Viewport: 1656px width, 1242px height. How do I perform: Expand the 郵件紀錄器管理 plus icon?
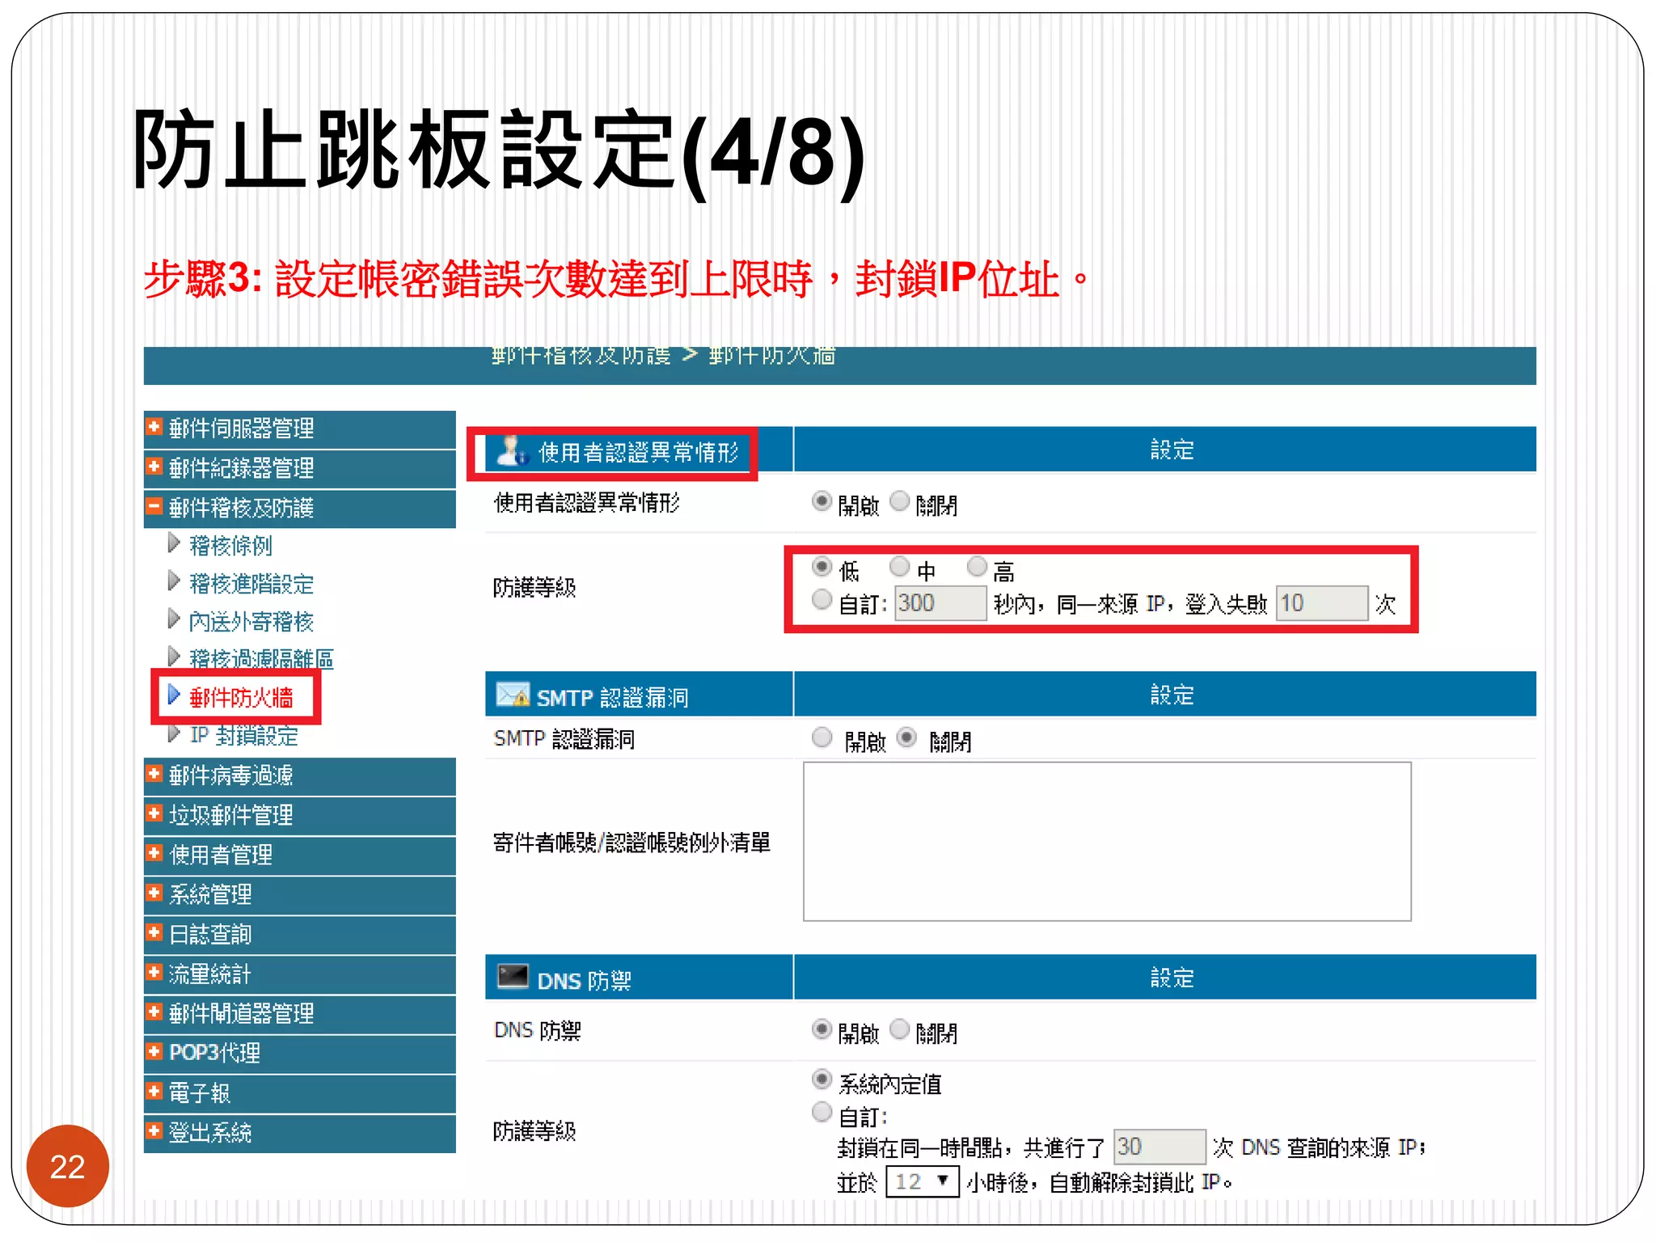154,466
